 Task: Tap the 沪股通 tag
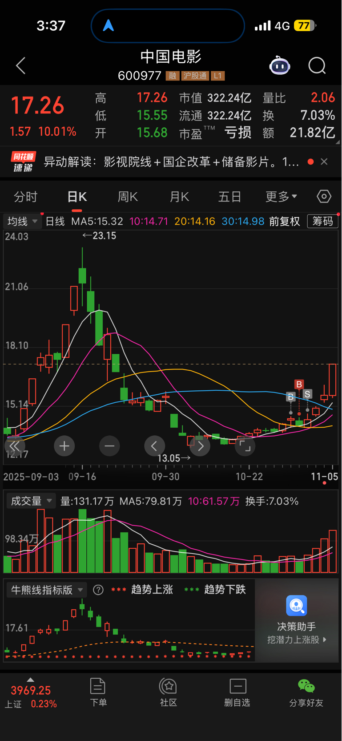[x=195, y=76]
